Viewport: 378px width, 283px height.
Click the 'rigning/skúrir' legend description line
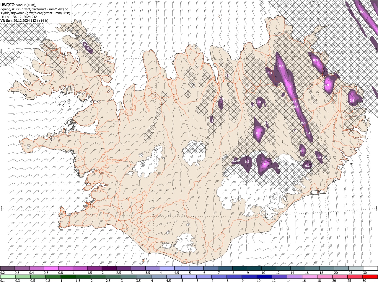click(x=34, y=9)
